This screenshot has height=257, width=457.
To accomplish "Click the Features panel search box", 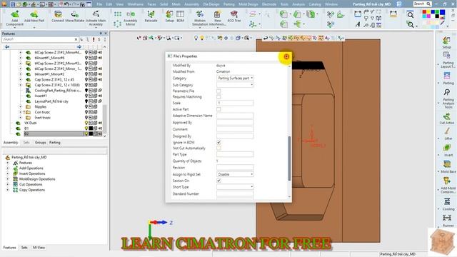I will click(40, 39).
